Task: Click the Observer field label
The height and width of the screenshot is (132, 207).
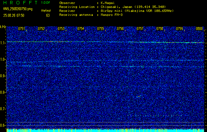Action: [67, 3]
